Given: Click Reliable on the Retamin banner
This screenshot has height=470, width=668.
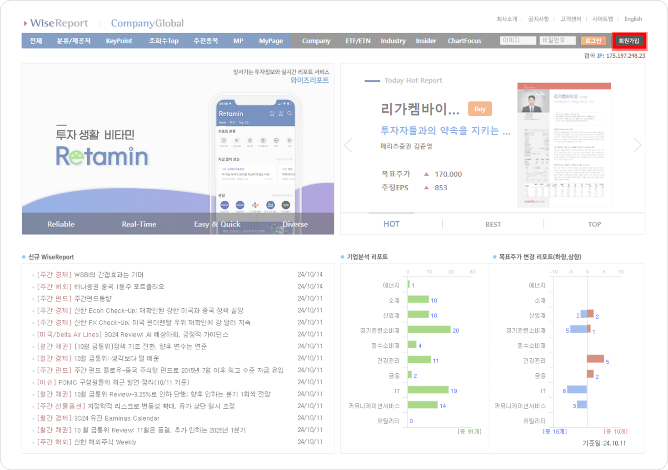Looking at the screenshot, I should (61, 224).
